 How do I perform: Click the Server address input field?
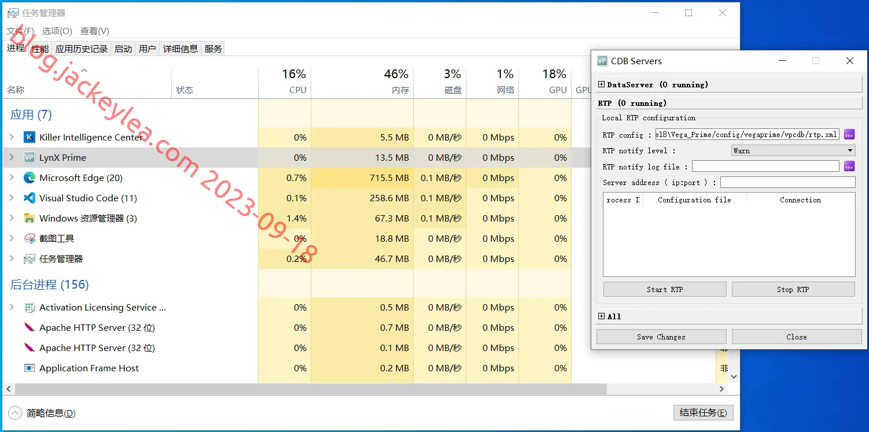(x=788, y=183)
